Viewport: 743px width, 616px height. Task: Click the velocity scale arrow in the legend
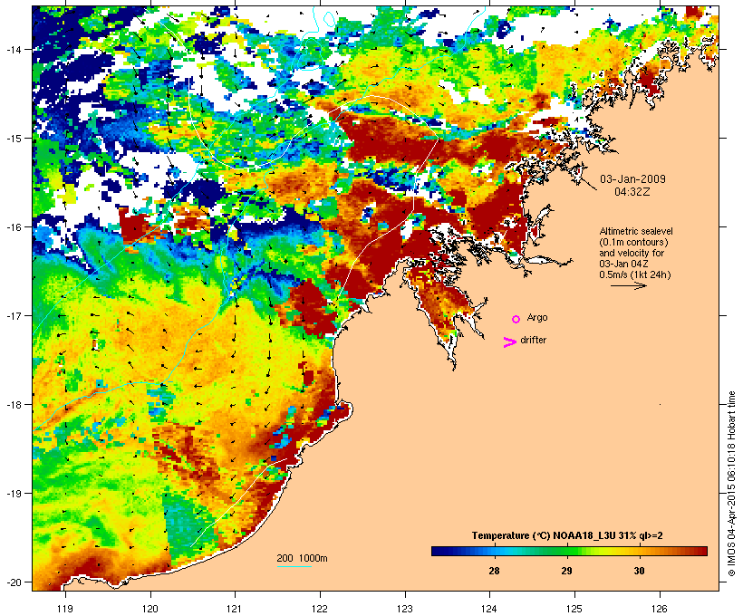[x=628, y=285]
